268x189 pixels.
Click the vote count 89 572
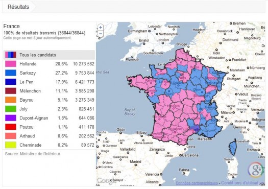87,145
